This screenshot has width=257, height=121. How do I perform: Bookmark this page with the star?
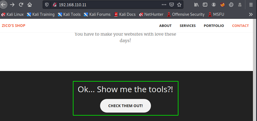(179, 5)
